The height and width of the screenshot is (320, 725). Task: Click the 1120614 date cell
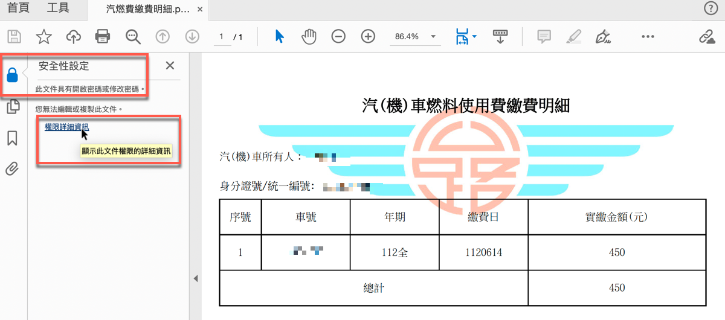pyautogui.click(x=483, y=252)
